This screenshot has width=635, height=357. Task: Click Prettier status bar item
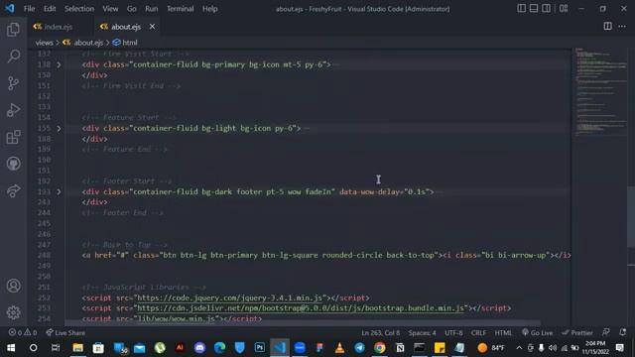[577, 333]
